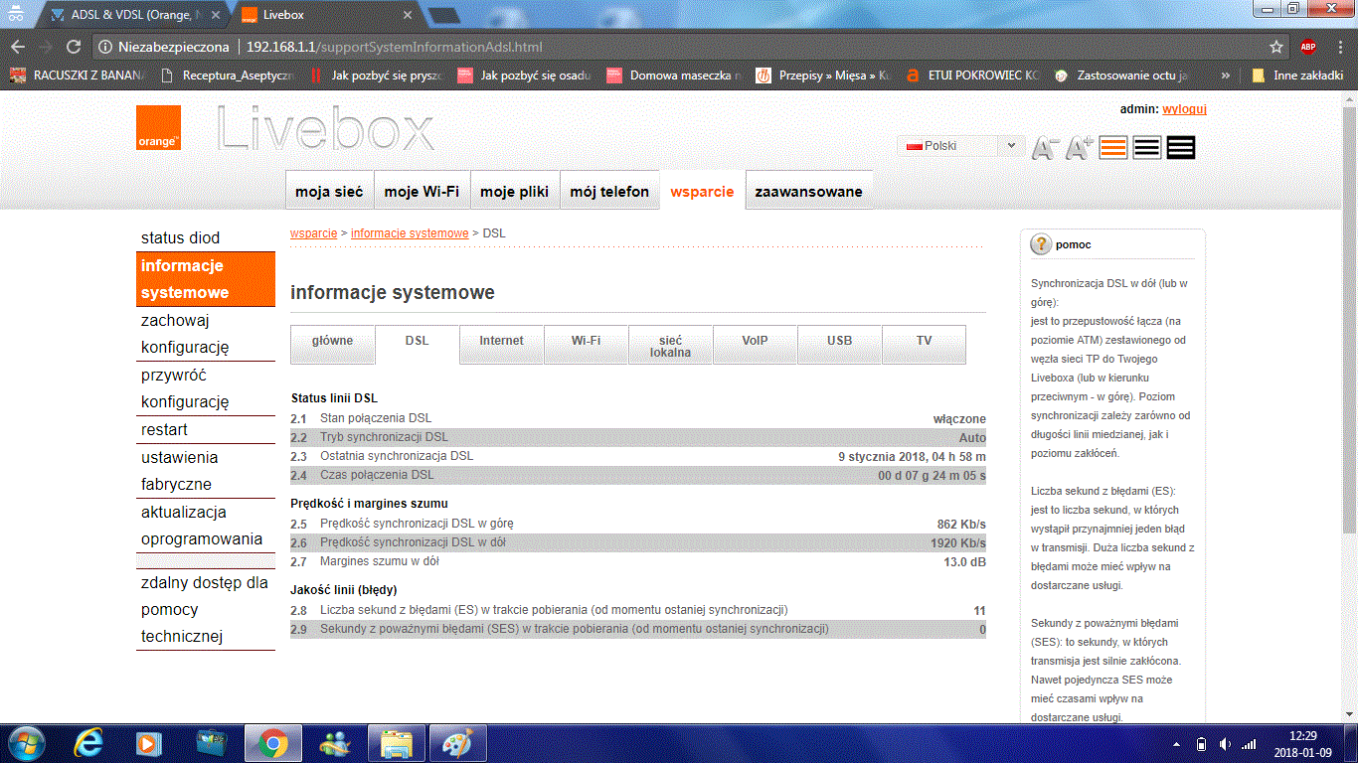Image resolution: width=1358 pixels, height=763 pixels.
Task: Click the Orange logo
Action: point(158,128)
